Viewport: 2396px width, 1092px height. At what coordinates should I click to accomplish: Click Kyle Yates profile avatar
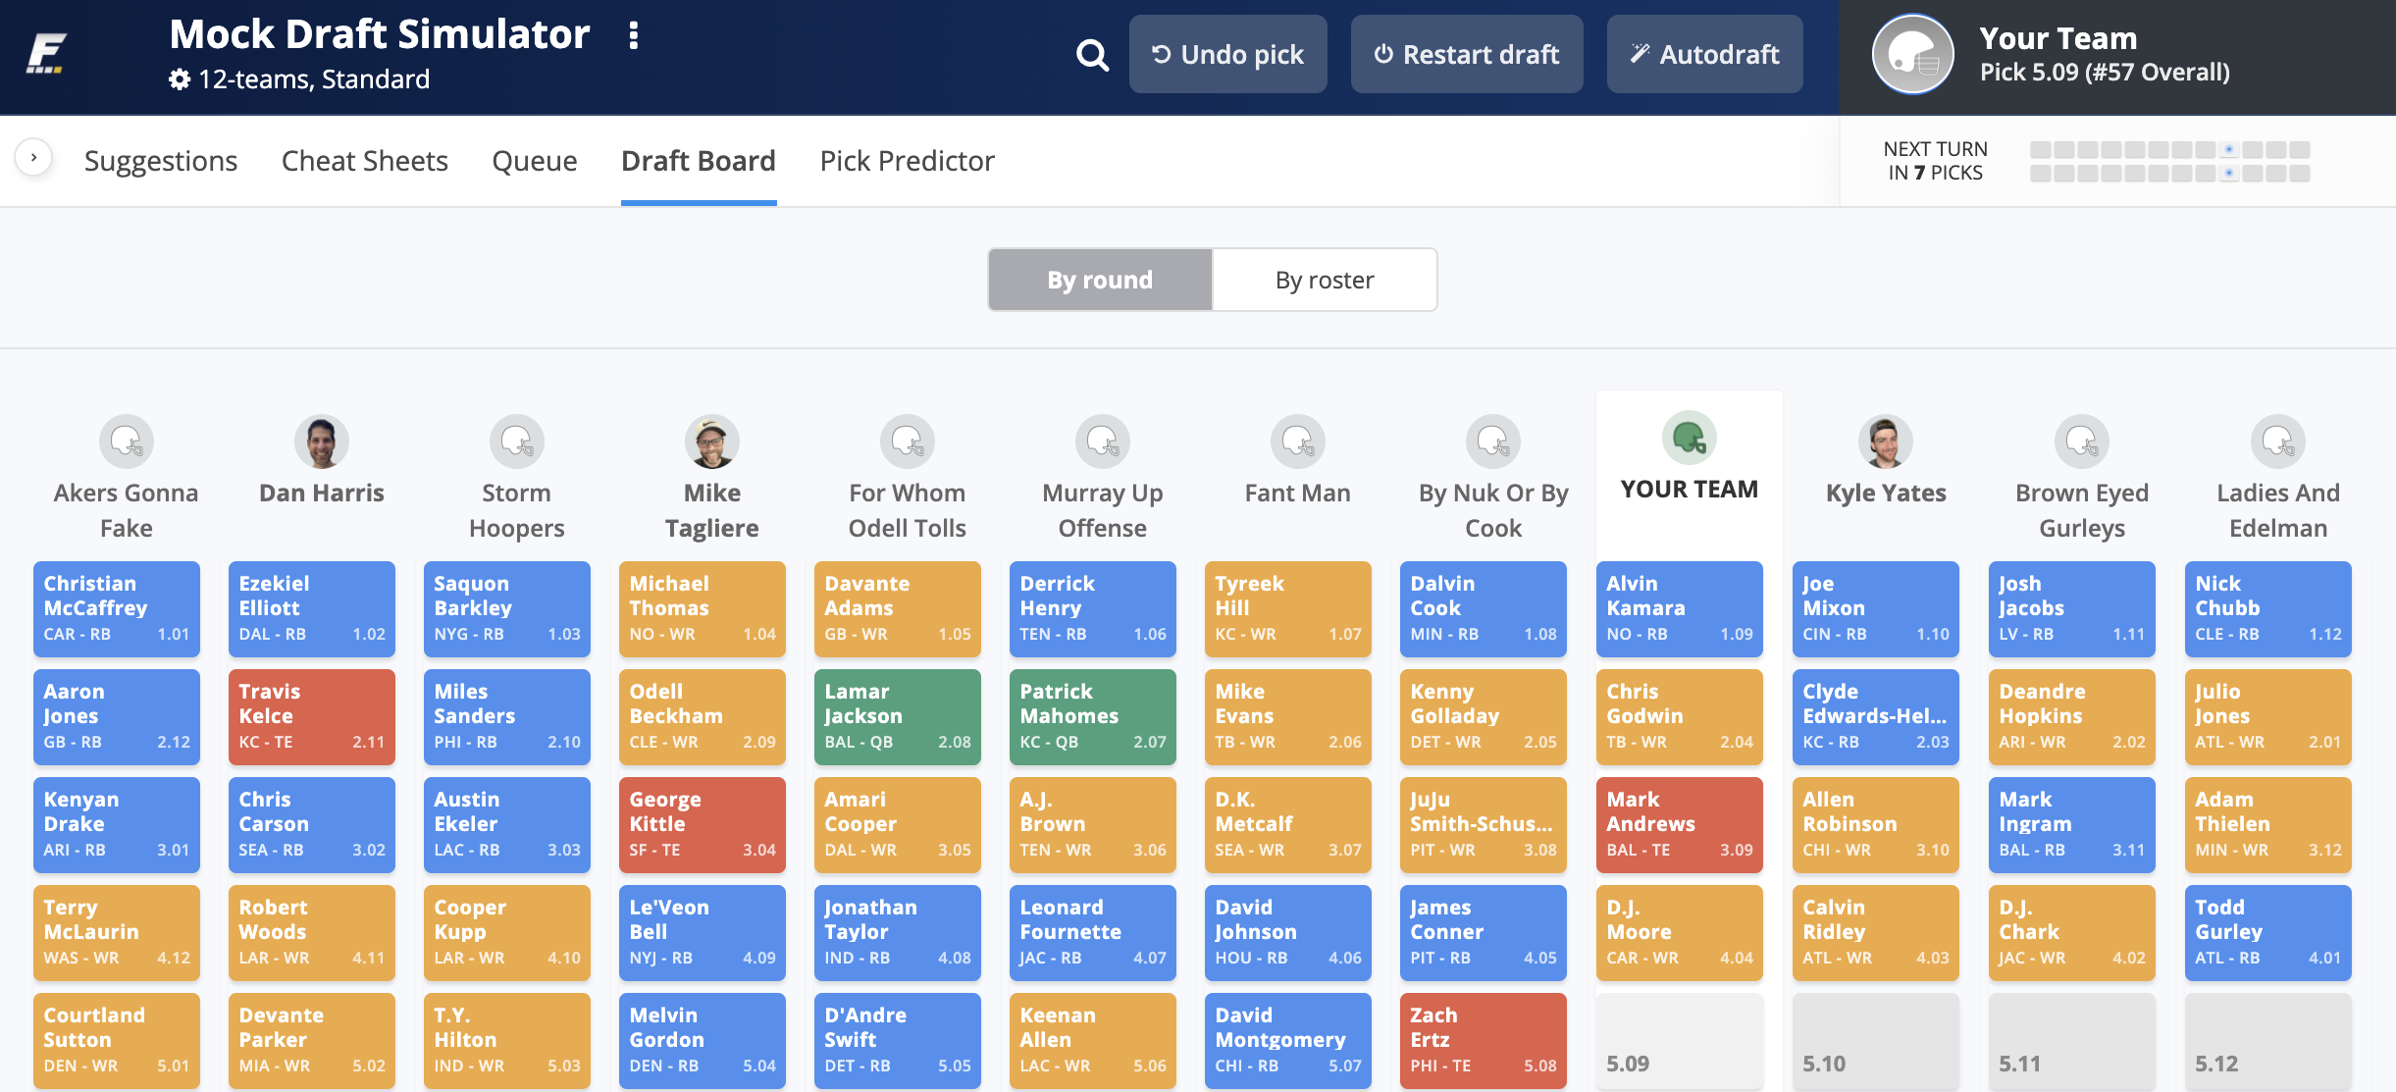tap(1885, 442)
